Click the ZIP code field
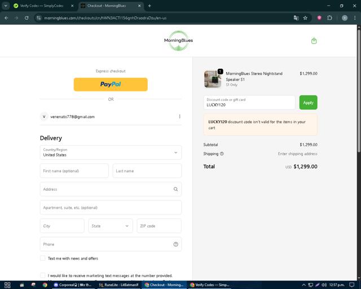Screen dimensions: 361x289 click(159, 226)
